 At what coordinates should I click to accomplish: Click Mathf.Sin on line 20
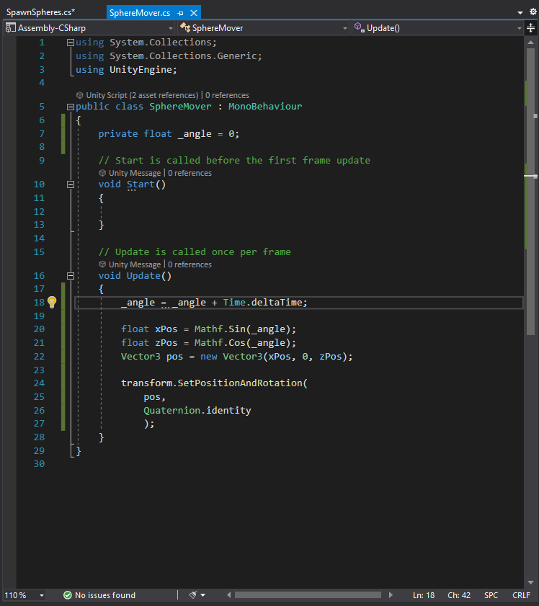click(220, 329)
